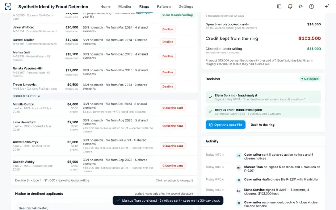The height and width of the screenshot is (210, 336).
Task: Click the ES avatar in Activity
Action: click(239, 191)
